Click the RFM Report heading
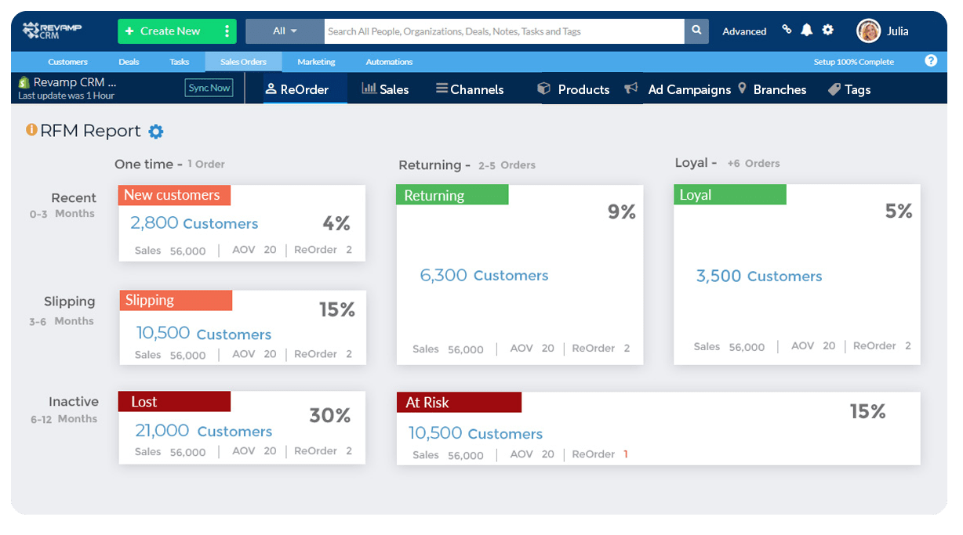 pos(90,131)
